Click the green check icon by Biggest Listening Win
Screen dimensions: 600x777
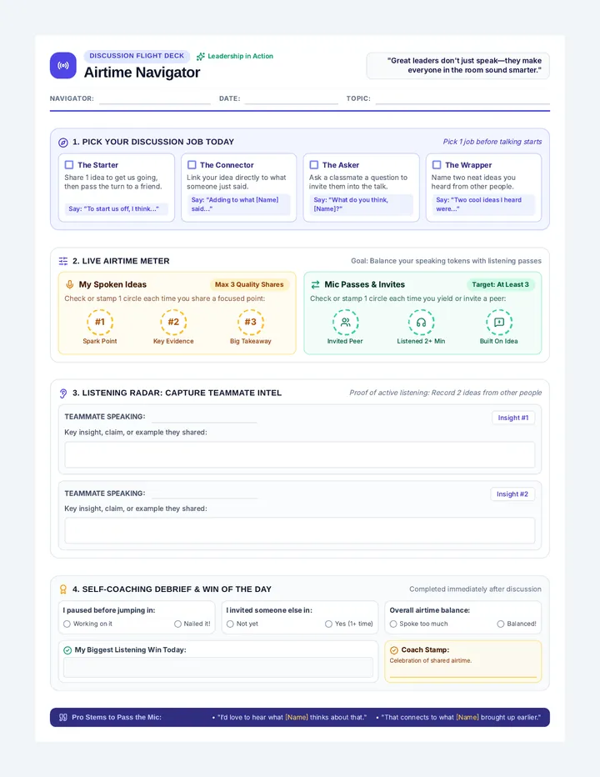click(67, 650)
